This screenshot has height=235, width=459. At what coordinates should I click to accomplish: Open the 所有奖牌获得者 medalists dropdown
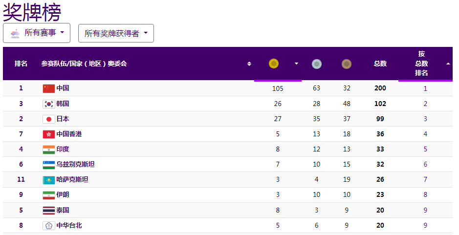tap(116, 33)
